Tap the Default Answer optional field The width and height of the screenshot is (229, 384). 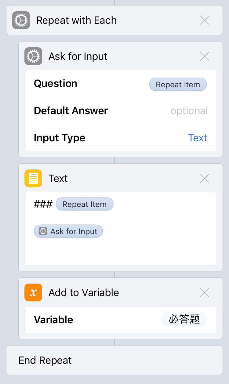coord(189,111)
